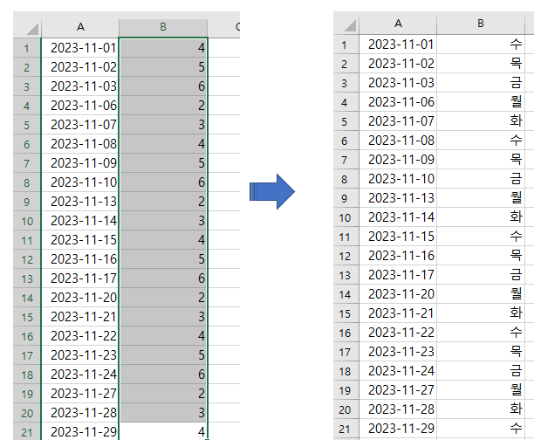The height and width of the screenshot is (440, 534).
Task: Select row 18 header in Korean weekday sheet
Action: click(346, 371)
